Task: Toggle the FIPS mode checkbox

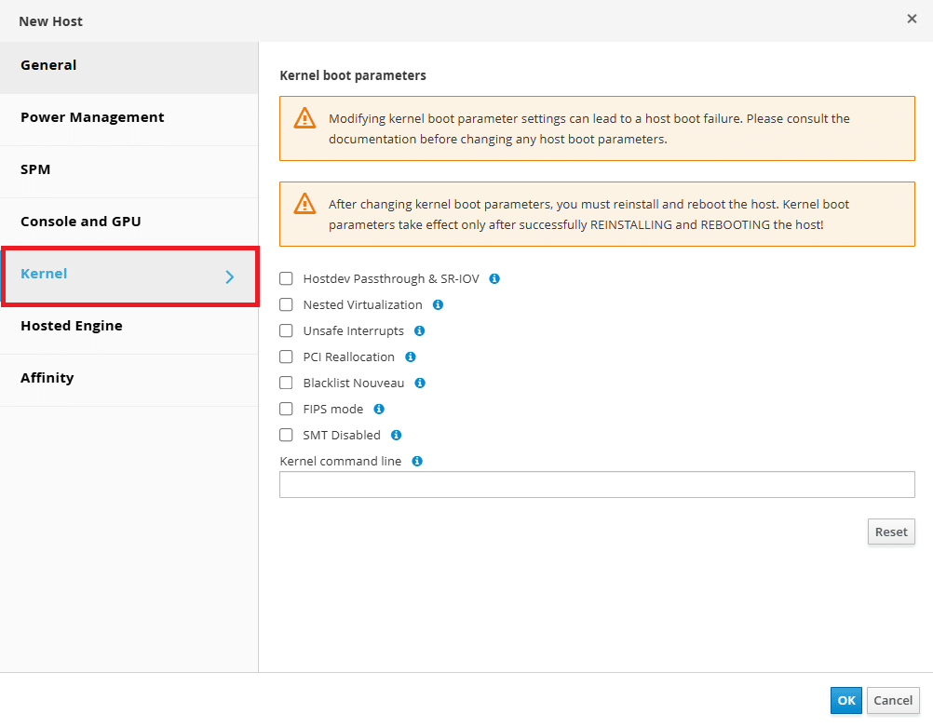Action: 286,409
